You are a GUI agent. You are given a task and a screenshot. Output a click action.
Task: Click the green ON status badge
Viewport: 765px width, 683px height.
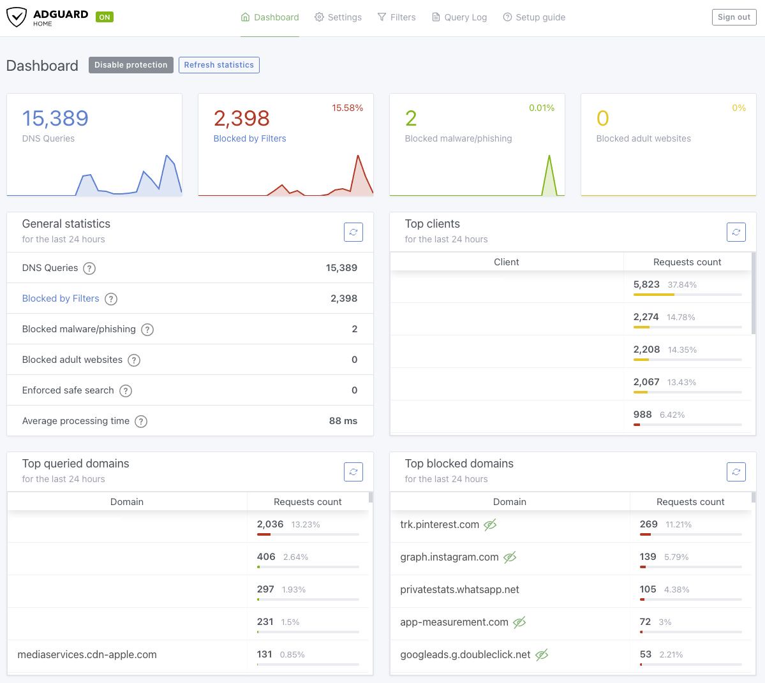[x=105, y=17]
